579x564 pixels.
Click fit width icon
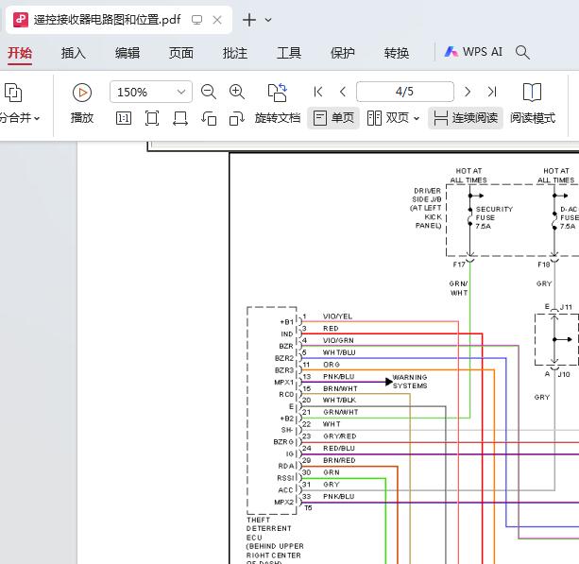[180, 118]
